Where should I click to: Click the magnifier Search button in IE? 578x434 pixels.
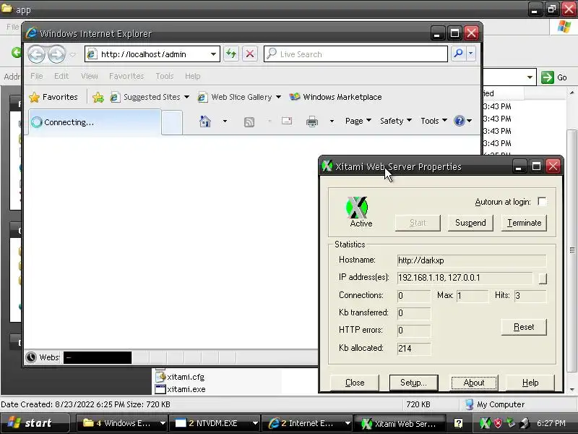458,54
